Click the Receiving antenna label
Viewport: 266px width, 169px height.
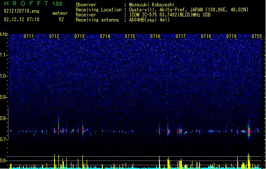click(x=97, y=20)
